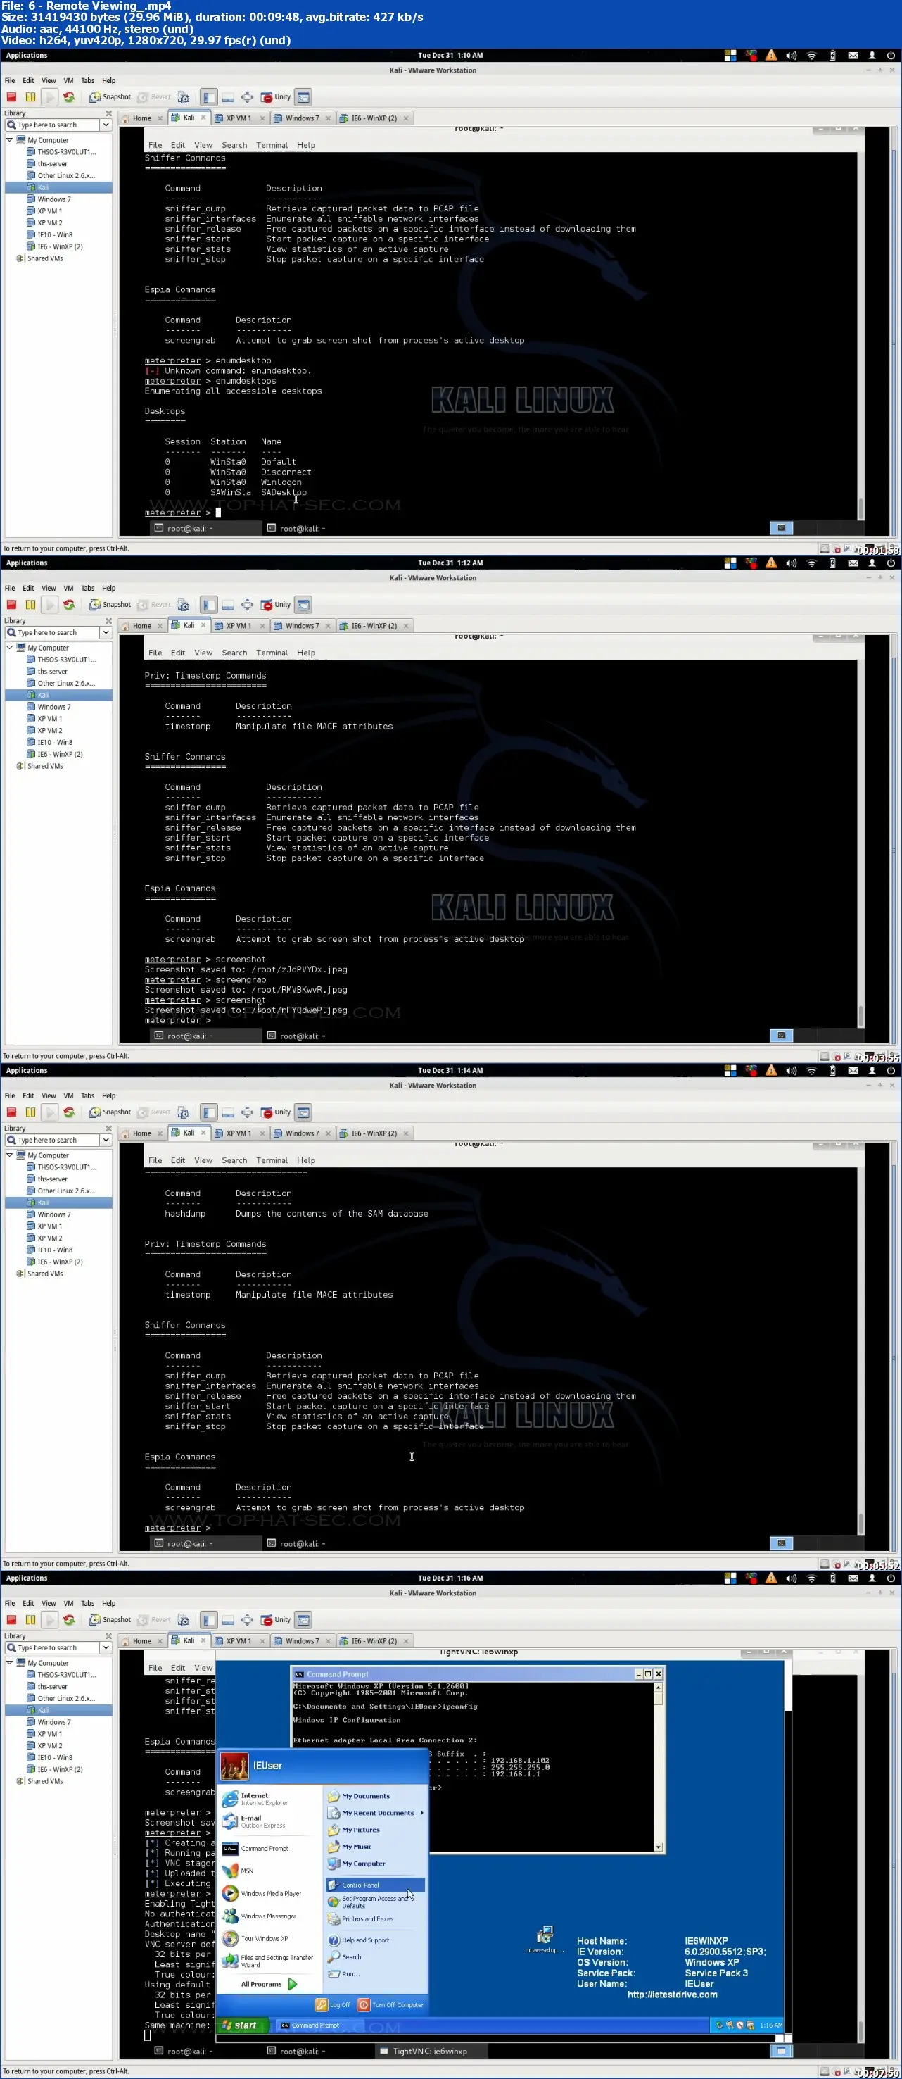902x2079 pixels.
Task: Switch to IE6 - WinXP (2) tab in 1:14 AM frame
Action: coord(374,1134)
